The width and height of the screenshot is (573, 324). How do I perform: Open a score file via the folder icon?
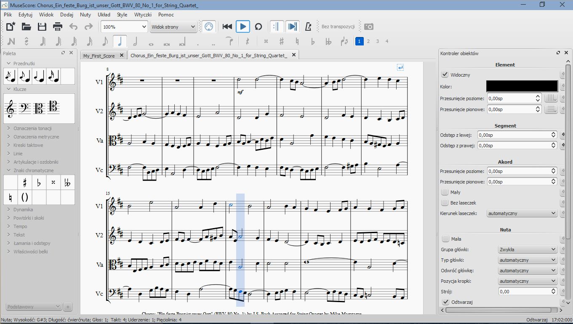[27, 27]
